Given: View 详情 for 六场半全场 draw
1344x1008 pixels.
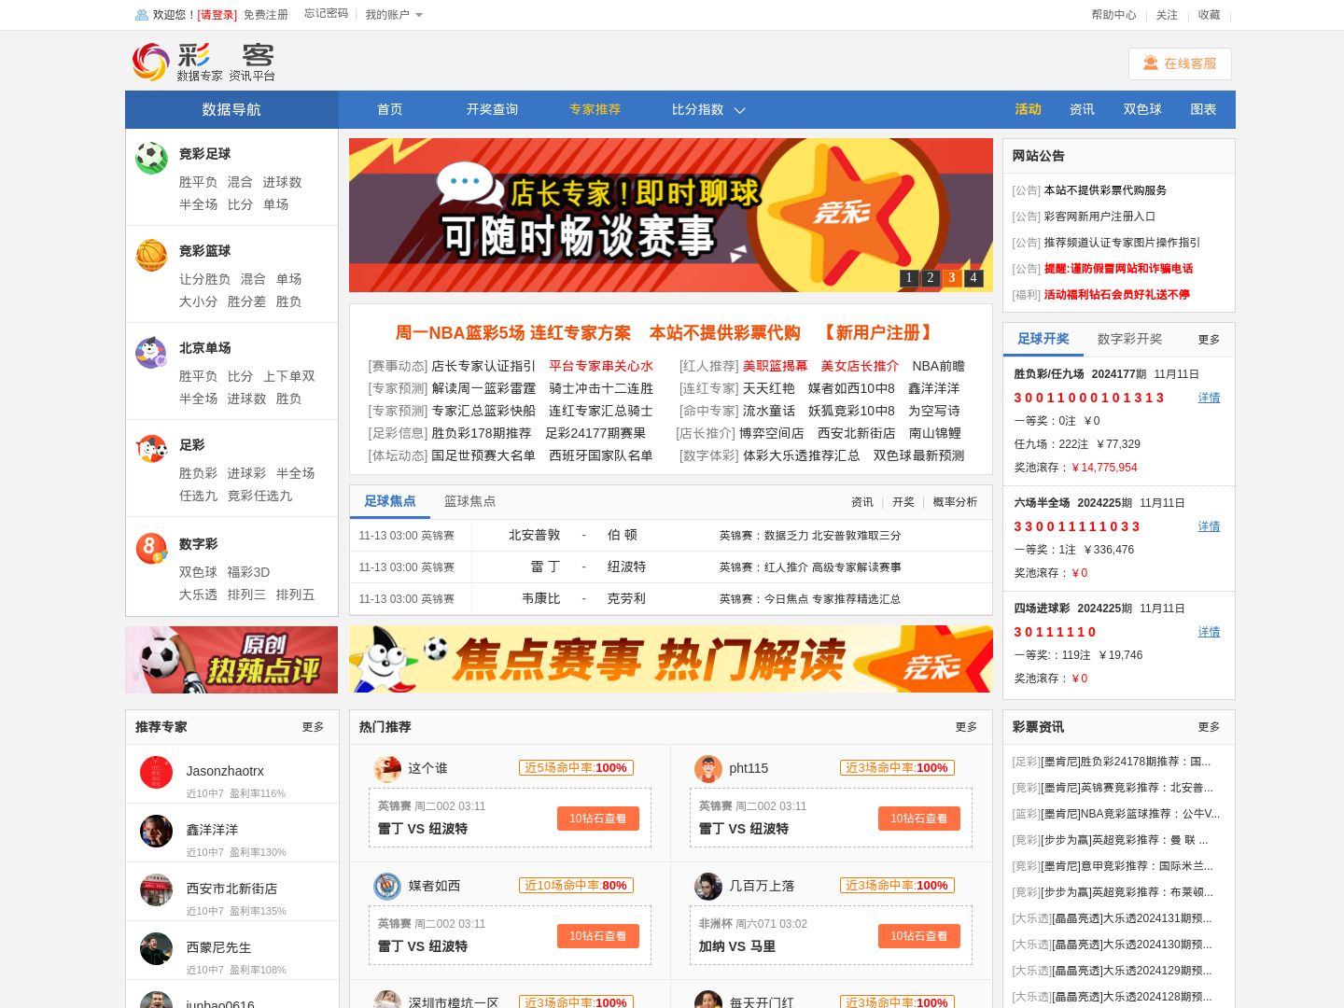Looking at the screenshot, I should (1209, 526).
